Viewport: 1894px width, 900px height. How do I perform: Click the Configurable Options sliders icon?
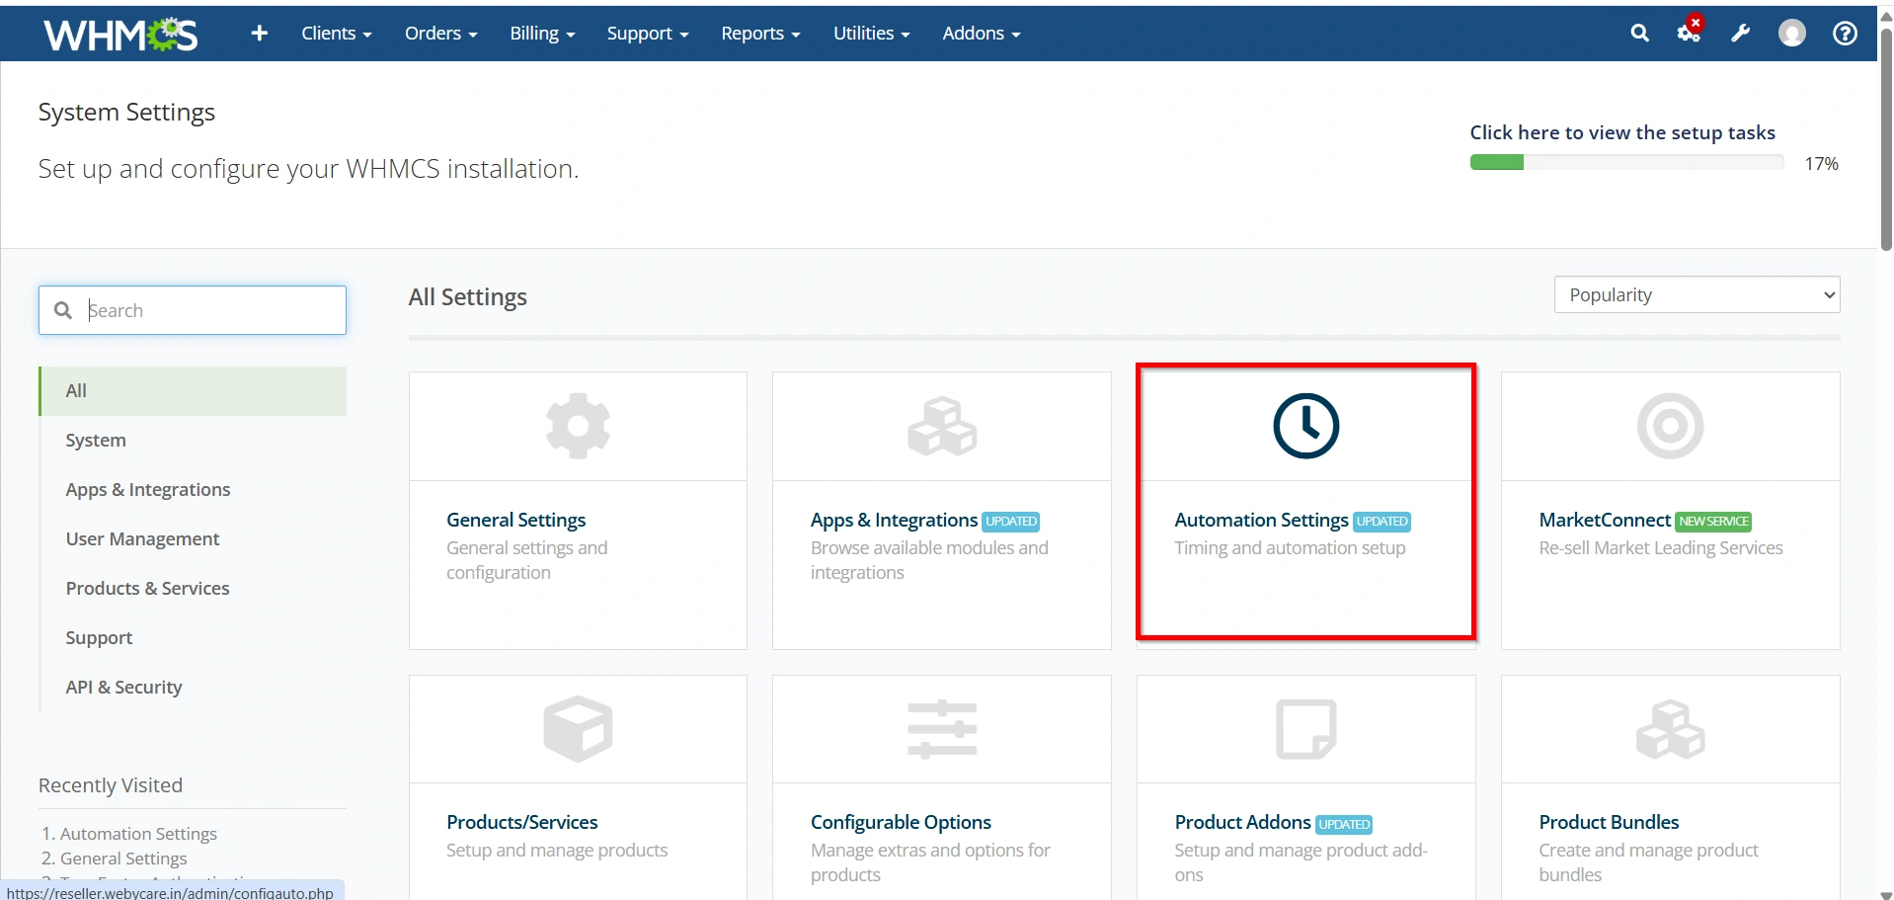point(942,729)
